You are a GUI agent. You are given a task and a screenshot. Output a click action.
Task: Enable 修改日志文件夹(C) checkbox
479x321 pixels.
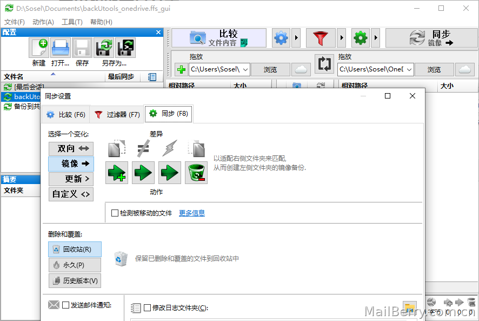click(147, 308)
